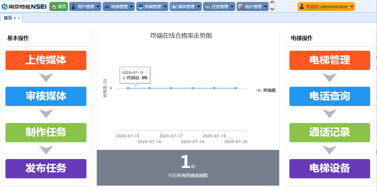Expand the 用户管理 dropdown arrow
Image resolution: width=377 pixels, height=191 pixels.
(x=98, y=6)
